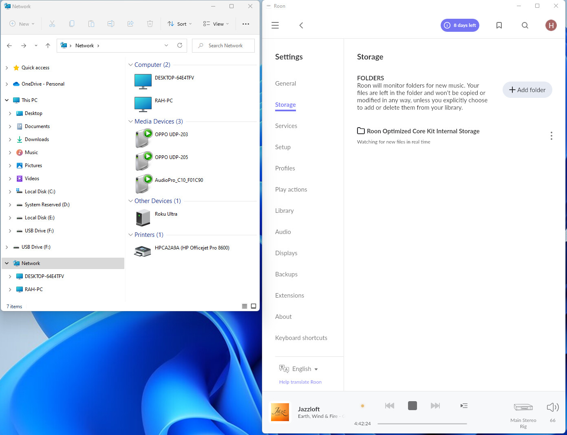The width and height of the screenshot is (567, 435).
Task: Open the English language dropdown
Action: pyautogui.click(x=304, y=369)
